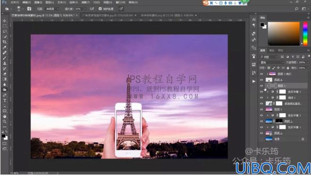Toggle layer filtering switch on or off
The image size is (311, 175).
309,56
